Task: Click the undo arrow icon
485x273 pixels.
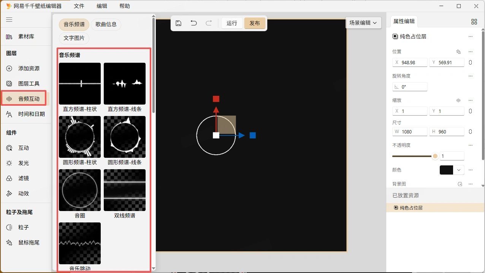Action: [193, 23]
